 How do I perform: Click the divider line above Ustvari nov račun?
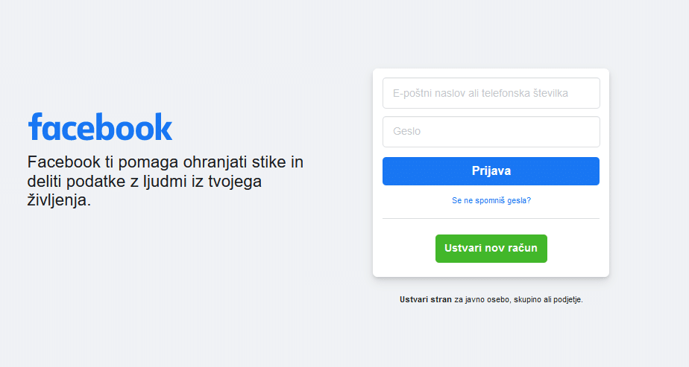click(491, 218)
